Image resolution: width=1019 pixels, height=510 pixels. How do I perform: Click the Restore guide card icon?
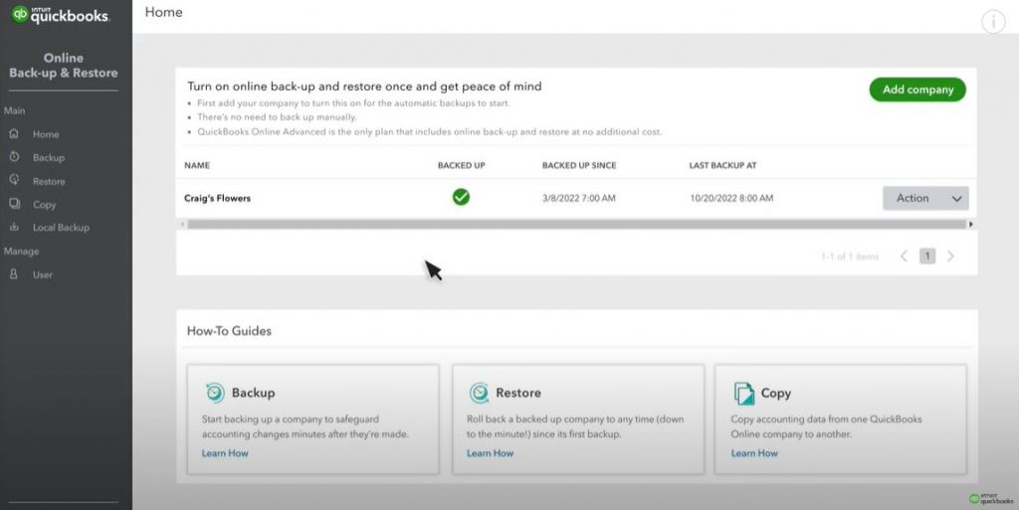[x=479, y=393]
